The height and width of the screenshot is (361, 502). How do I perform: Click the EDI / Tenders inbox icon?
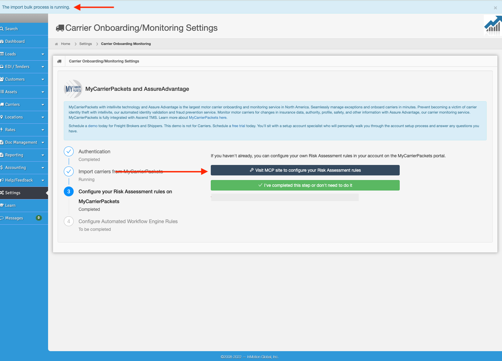click(x=2, y=67)
